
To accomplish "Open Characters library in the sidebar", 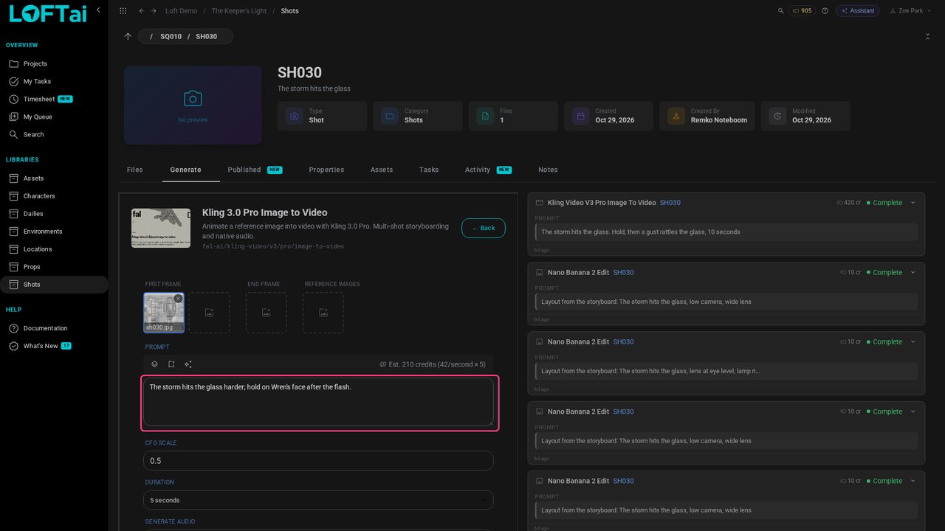I will 54,196.
